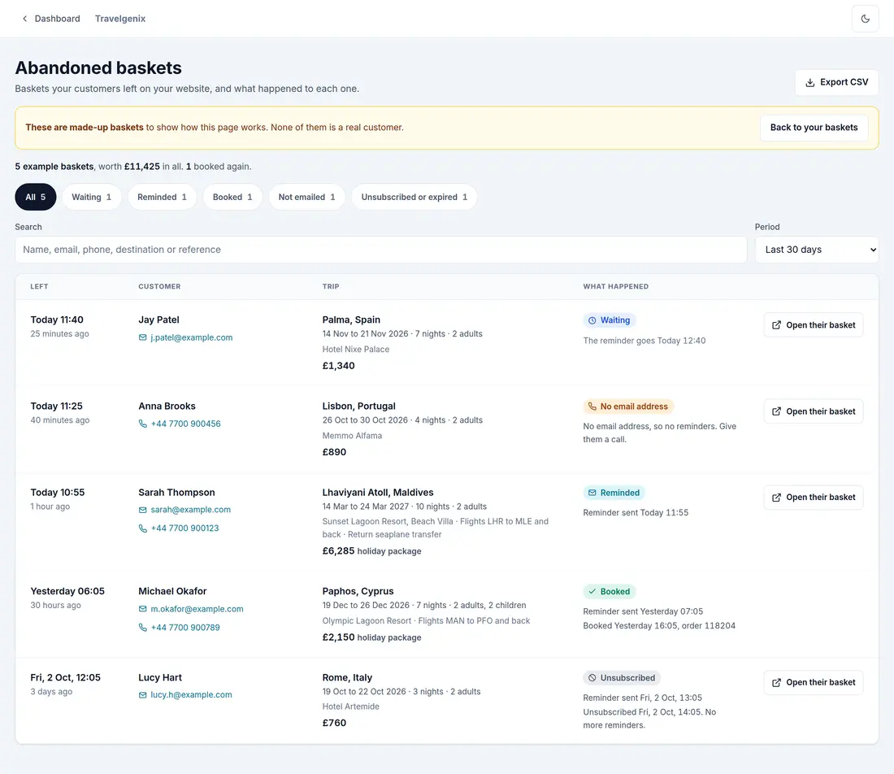Click the phone icon next to +44 7700 900123

pos(142,528)
